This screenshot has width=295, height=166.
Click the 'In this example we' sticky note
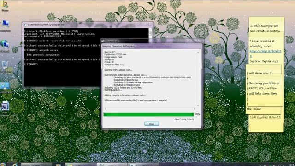(266, 25)
